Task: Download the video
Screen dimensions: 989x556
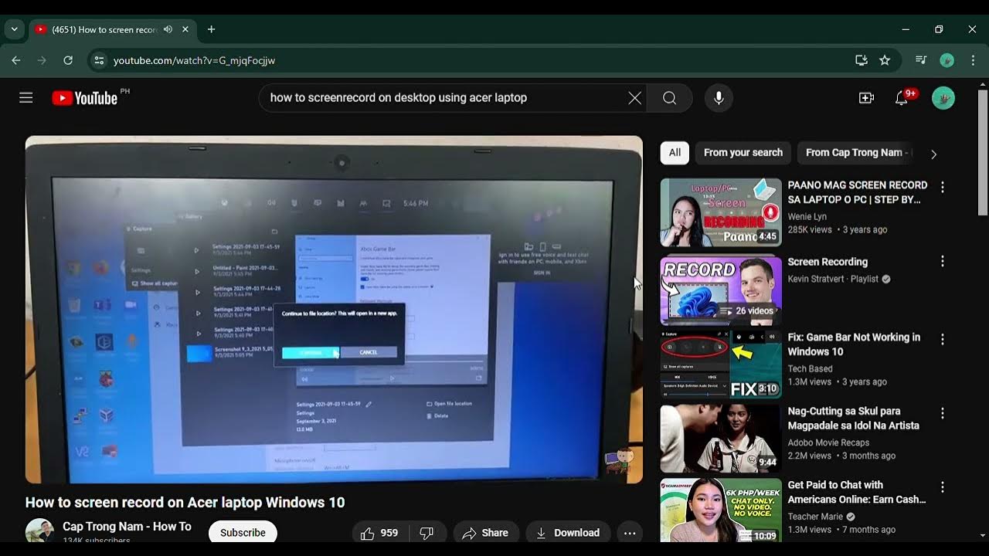Action: pyautogui.click(x=567, y=533)
